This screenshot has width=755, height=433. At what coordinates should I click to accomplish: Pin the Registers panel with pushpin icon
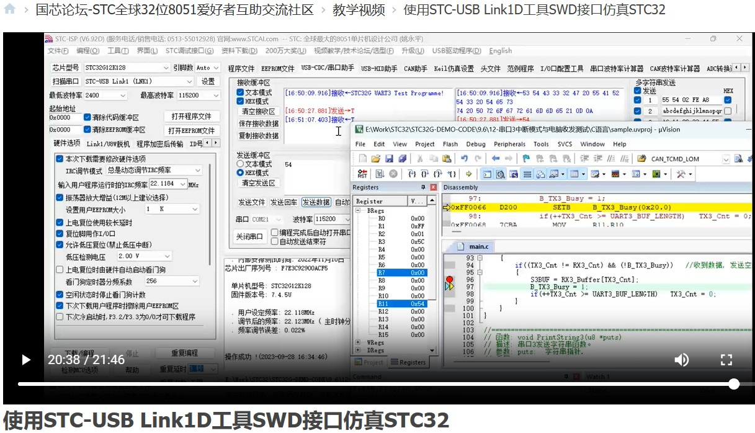click(423, 187)
